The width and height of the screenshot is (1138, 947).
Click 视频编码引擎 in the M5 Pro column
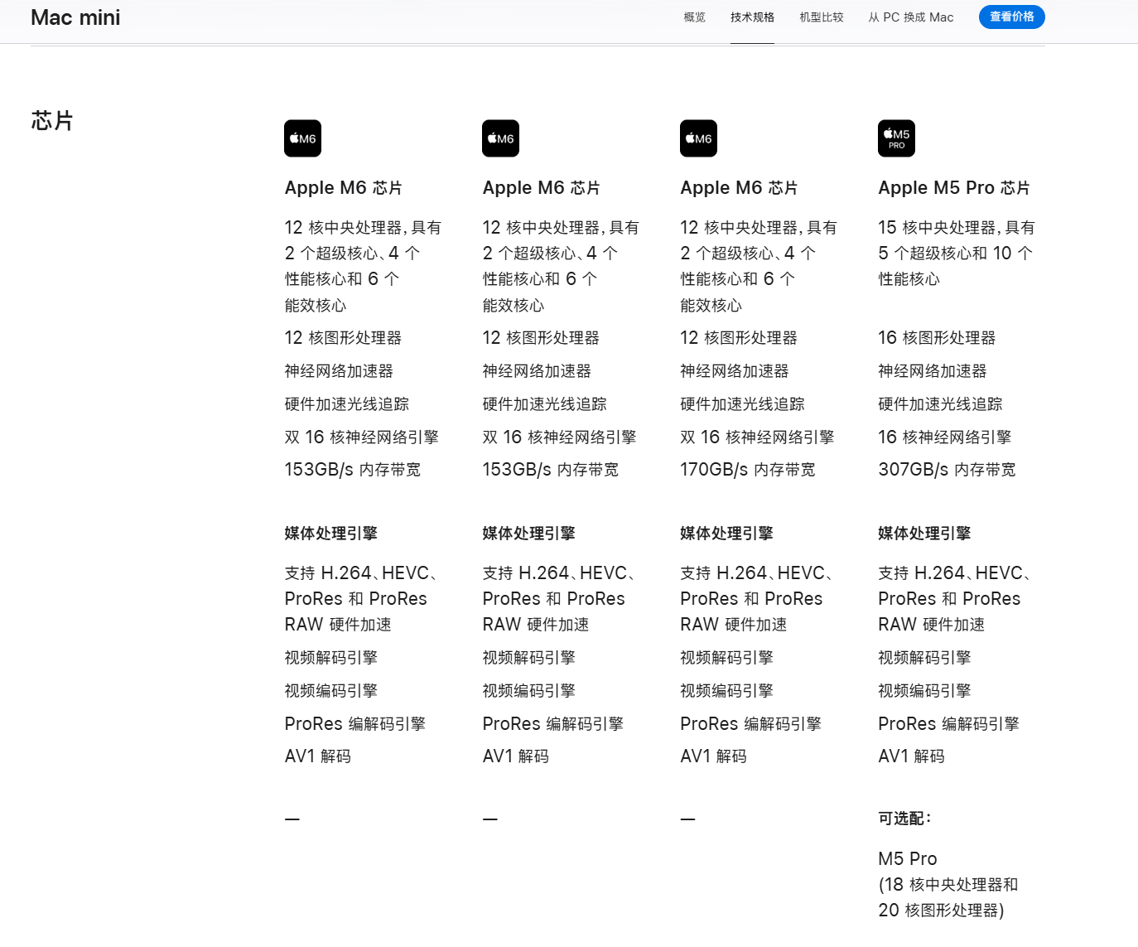924,691
